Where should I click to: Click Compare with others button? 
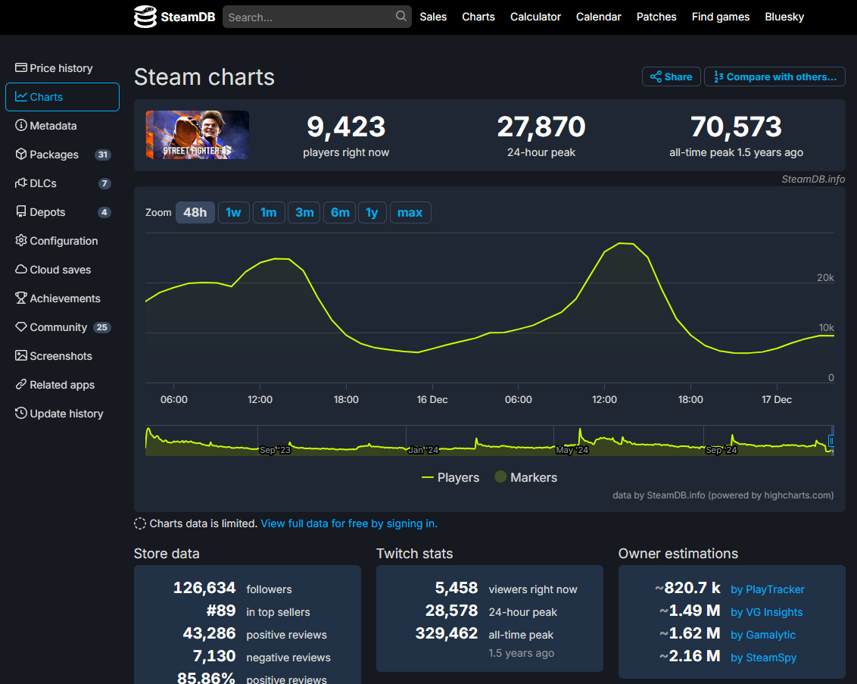click(774, 77)
